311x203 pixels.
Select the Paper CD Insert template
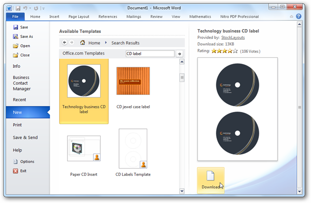84,156
